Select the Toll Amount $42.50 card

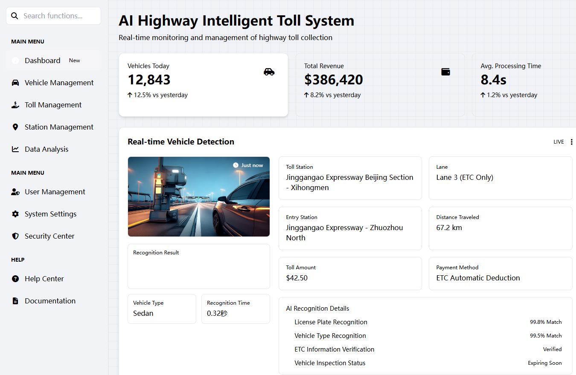[x=350, y=273]
